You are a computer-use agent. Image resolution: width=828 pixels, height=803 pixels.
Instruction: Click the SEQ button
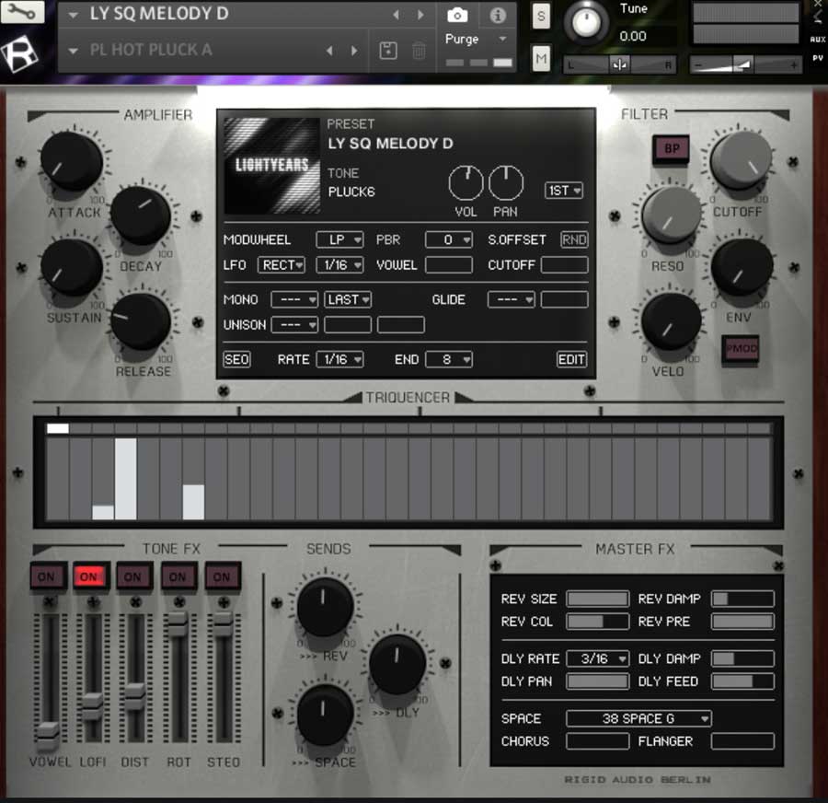click(x=236, y=359)
